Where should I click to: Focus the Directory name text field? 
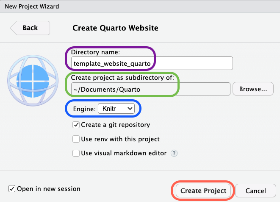point(152,63)
